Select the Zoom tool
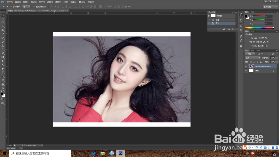Image resolution: width=279 pixels, height=157 pixels. coord(3,88)
